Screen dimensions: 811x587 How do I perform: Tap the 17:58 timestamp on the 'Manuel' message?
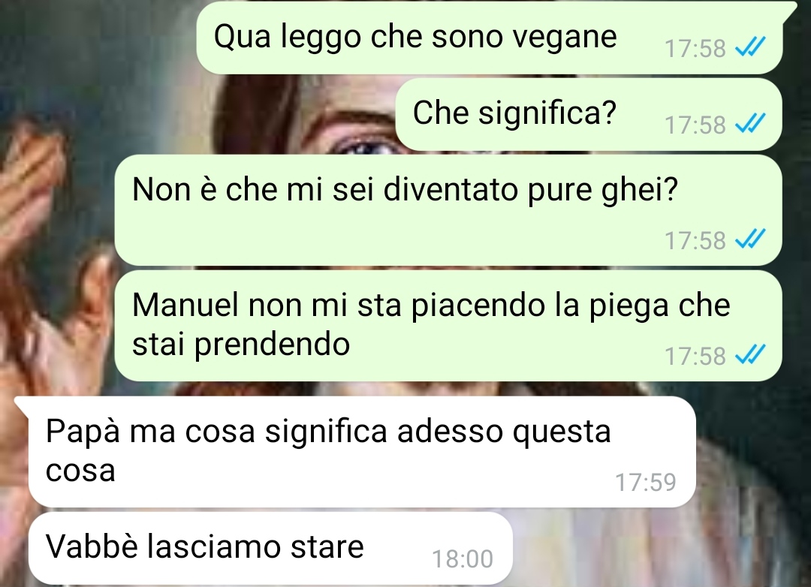695,357
